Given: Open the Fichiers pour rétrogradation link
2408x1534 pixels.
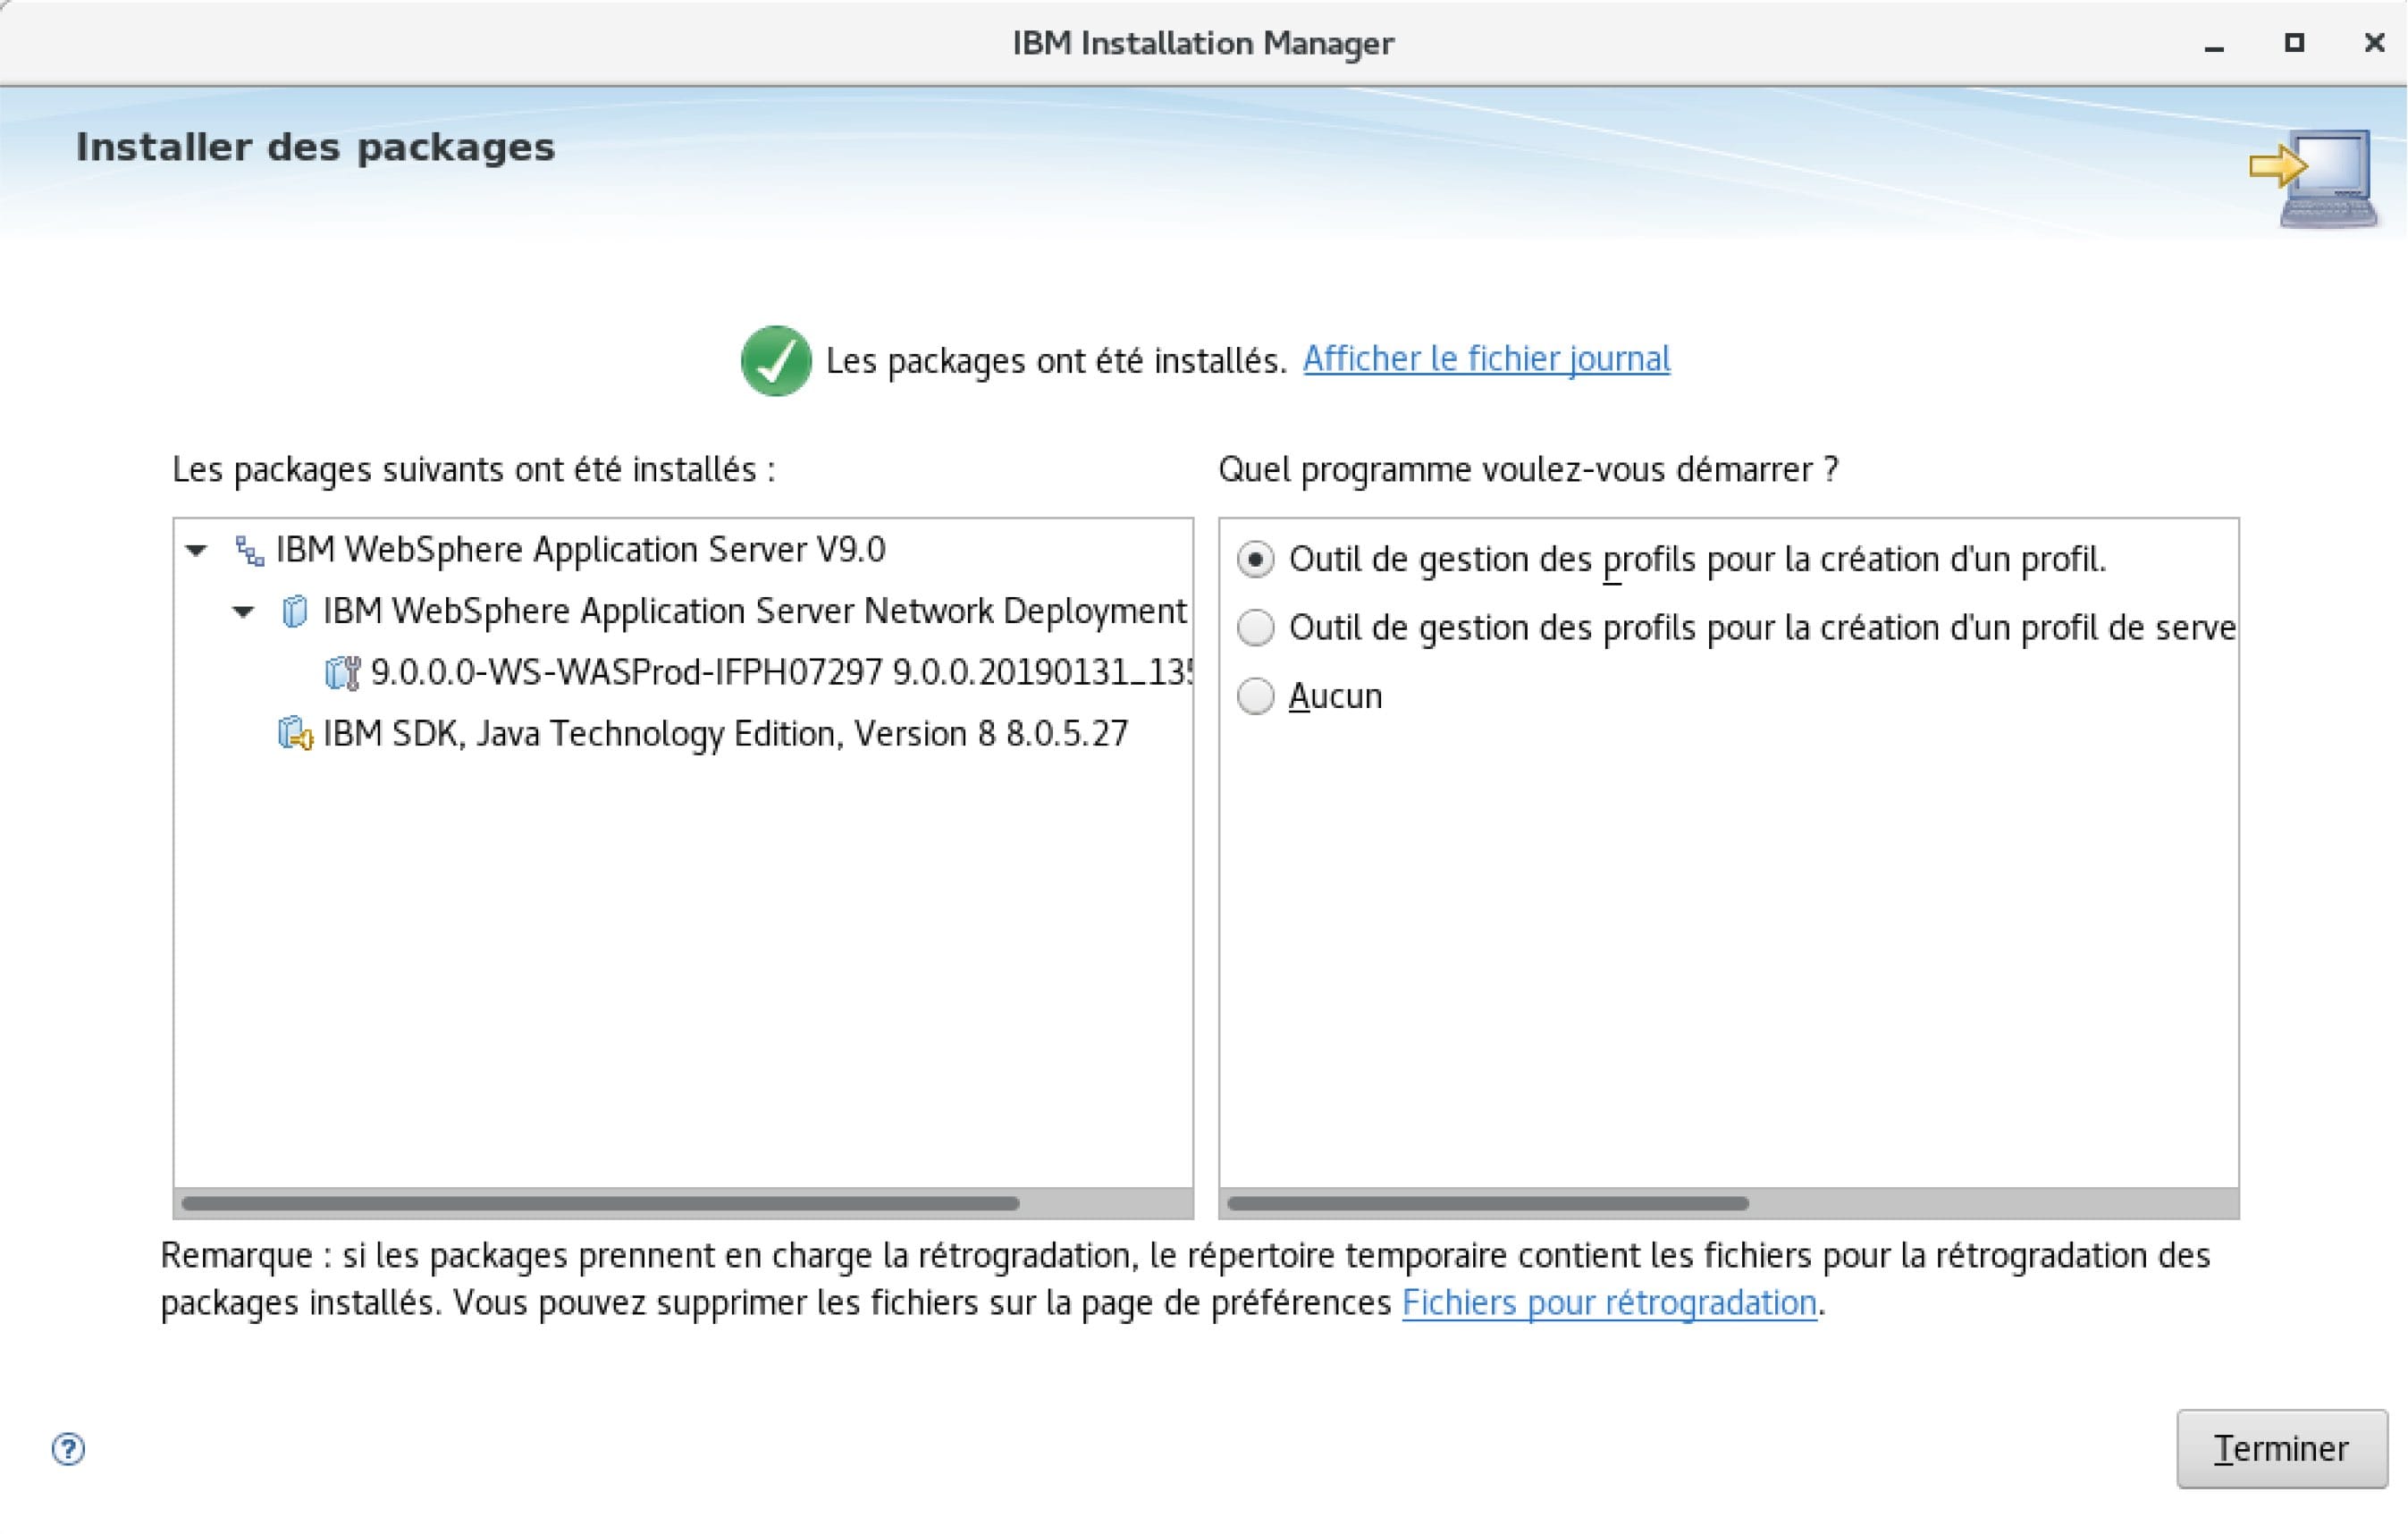Looking at the screenshot, I should pos(1609,1302).
